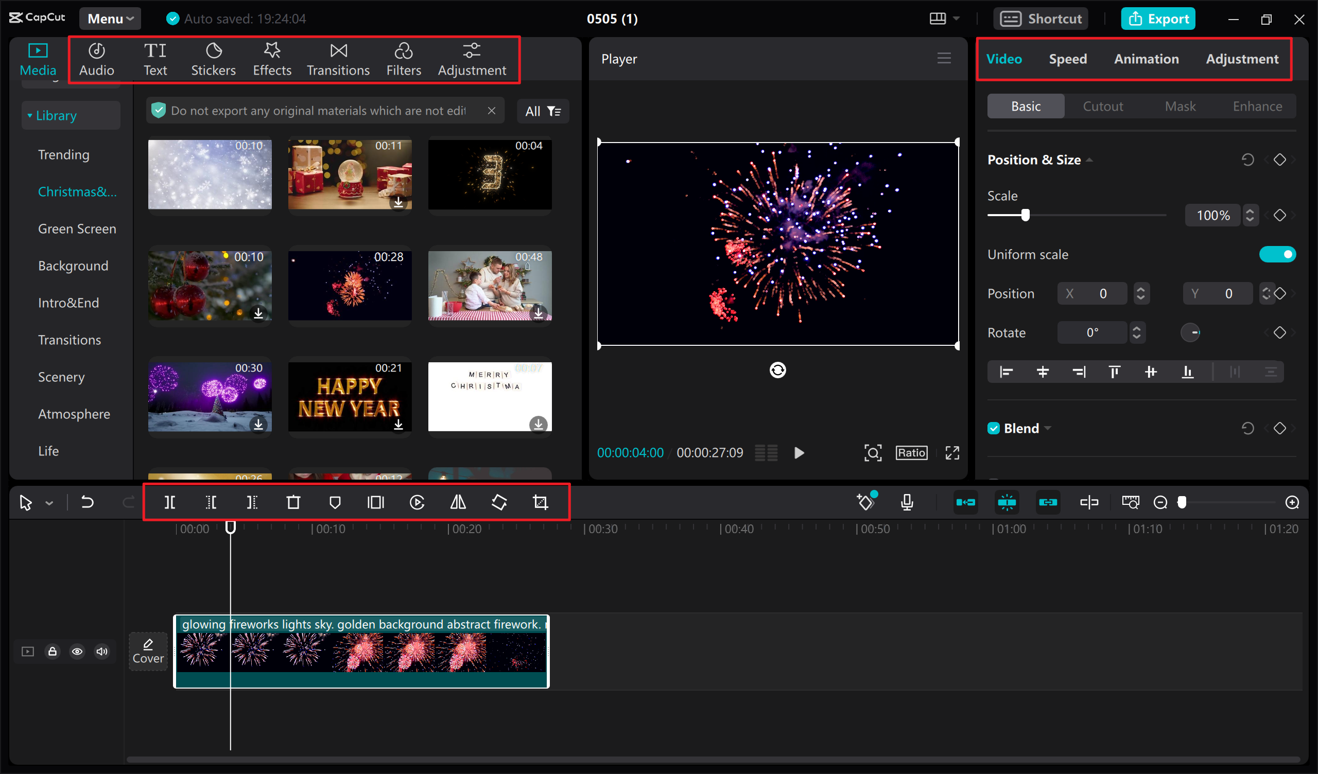Click the Export button
The height and width of the screenshot is (774, 1318).
click(x=1159, y=17)
